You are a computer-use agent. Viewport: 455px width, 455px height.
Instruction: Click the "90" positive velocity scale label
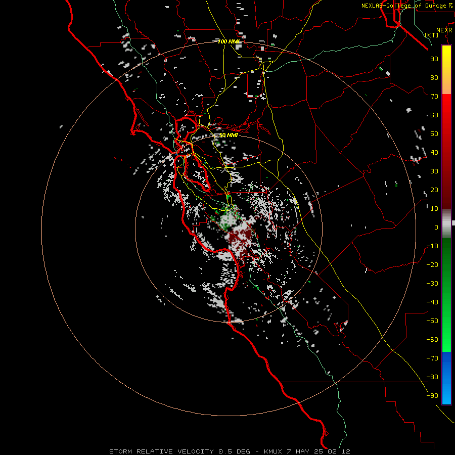click(434, 59)
